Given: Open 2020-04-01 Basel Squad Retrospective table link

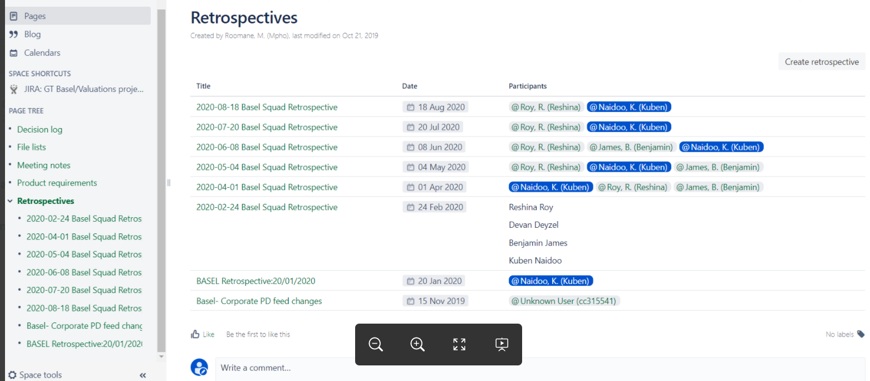Looking at the screenshot, I should [x=267, y=187].
